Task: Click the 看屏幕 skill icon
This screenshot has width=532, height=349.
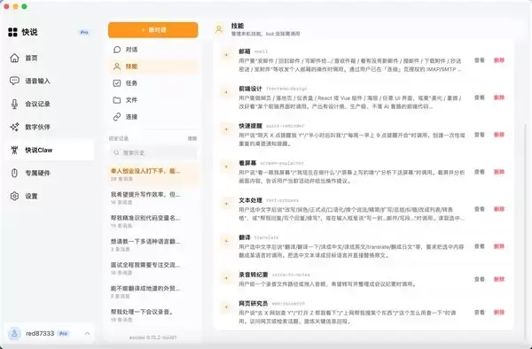Action: pos(226,167)
